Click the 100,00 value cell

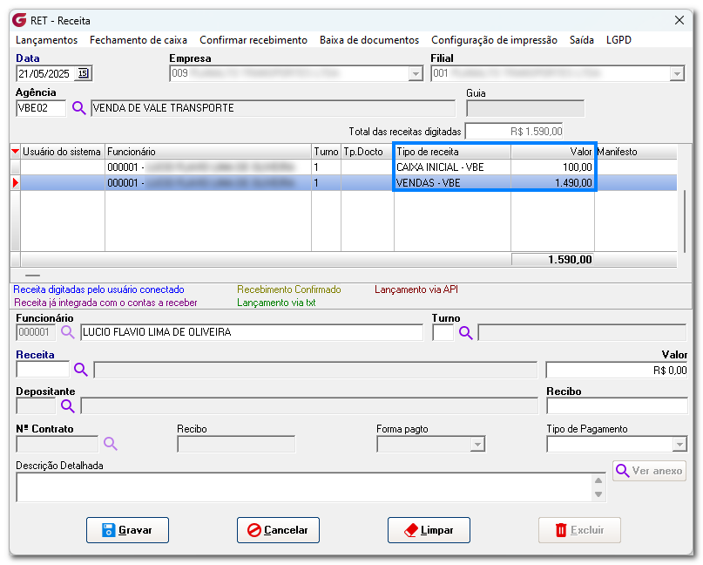click(x=553, y=167)
